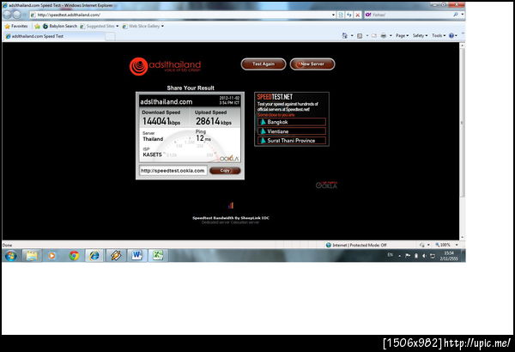The image size is (515, 352).
Task: Click the Download Speed 144041 kbps value
Action: (161, 121)
